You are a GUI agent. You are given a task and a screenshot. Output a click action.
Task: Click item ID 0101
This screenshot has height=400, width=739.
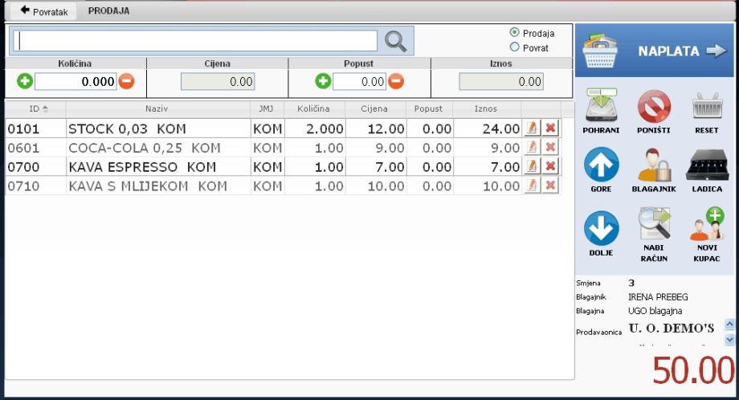point(23,129)
